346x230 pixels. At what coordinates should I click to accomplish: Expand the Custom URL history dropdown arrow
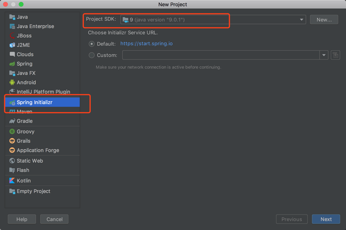coord(324,55)
